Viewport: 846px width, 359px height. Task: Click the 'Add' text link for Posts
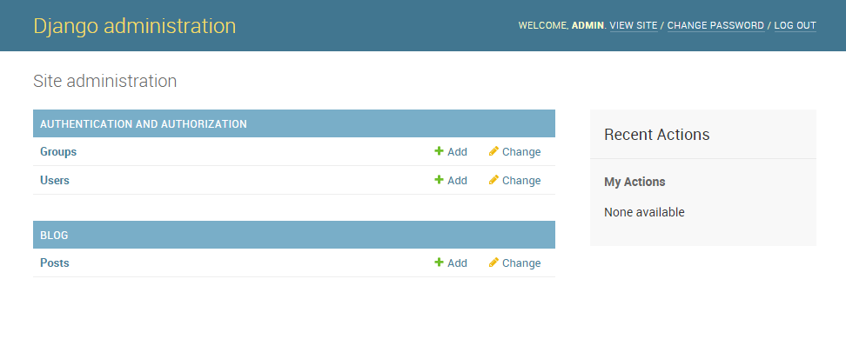point(457,263)
